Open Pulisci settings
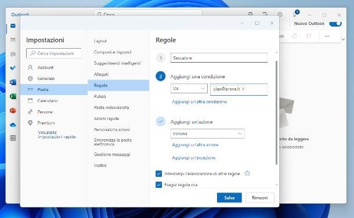The height and width of the screenshot is (218, 354). (x=118, y=96)
